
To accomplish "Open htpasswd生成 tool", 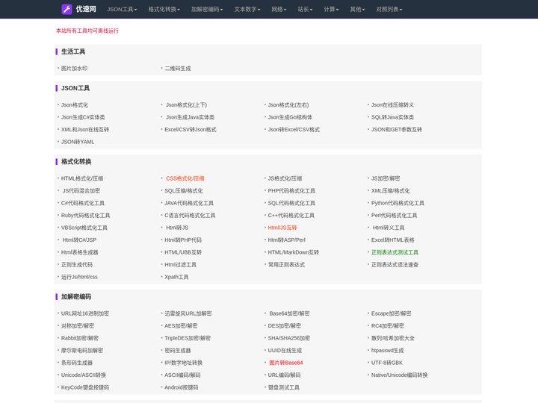I will click(387, 351).
